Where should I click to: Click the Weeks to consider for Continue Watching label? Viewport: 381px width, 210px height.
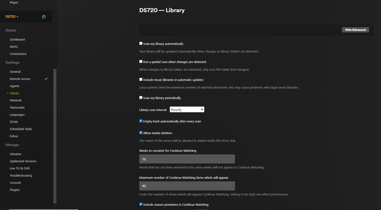167,151
